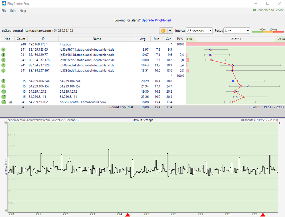Screen dimensions: 285x217
Task: Click the green hop 11 circle icon
Action: 3,97
